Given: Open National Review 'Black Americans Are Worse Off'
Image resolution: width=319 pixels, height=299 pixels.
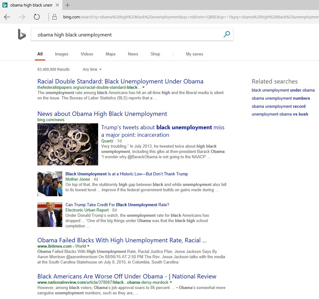Looking at the screenshot, I should coord(127,277).
